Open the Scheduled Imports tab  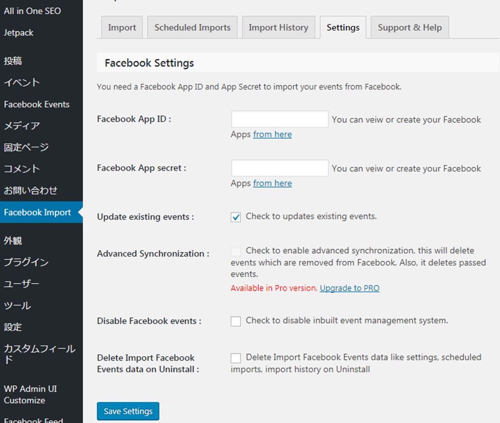click(192, 28)
